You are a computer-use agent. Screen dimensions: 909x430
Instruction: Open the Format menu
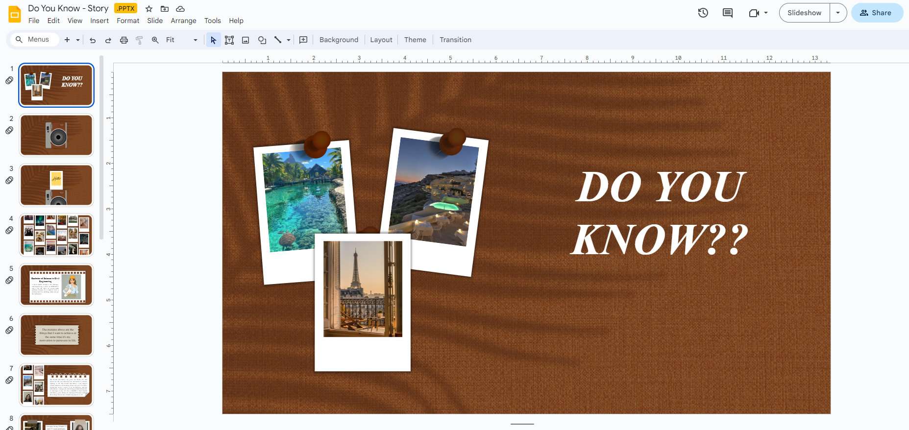click(128, 21)
